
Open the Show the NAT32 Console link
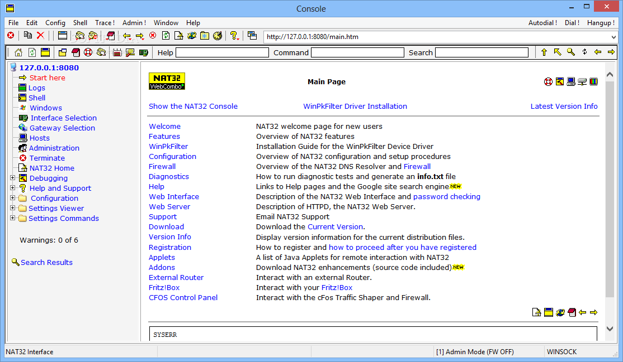click(x=193, y=107)
